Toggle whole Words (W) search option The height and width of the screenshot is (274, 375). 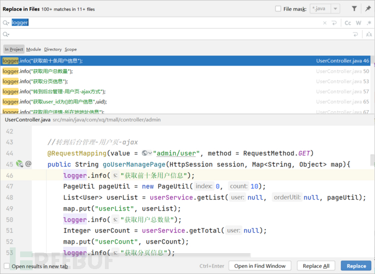click(358, 23)
